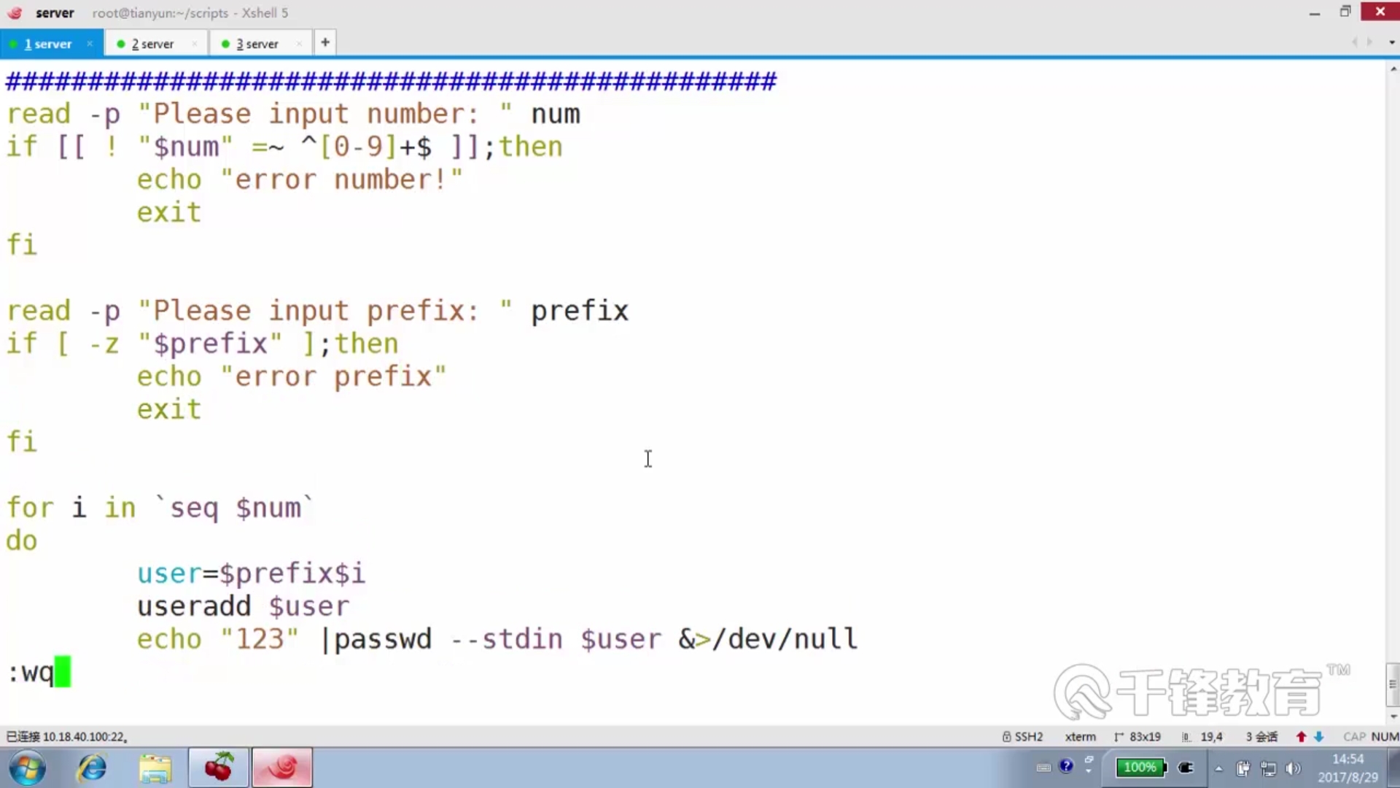Go to the previous tab arrow
The width and height of the screenshot is (1400, 788).
coord(1354,42)
